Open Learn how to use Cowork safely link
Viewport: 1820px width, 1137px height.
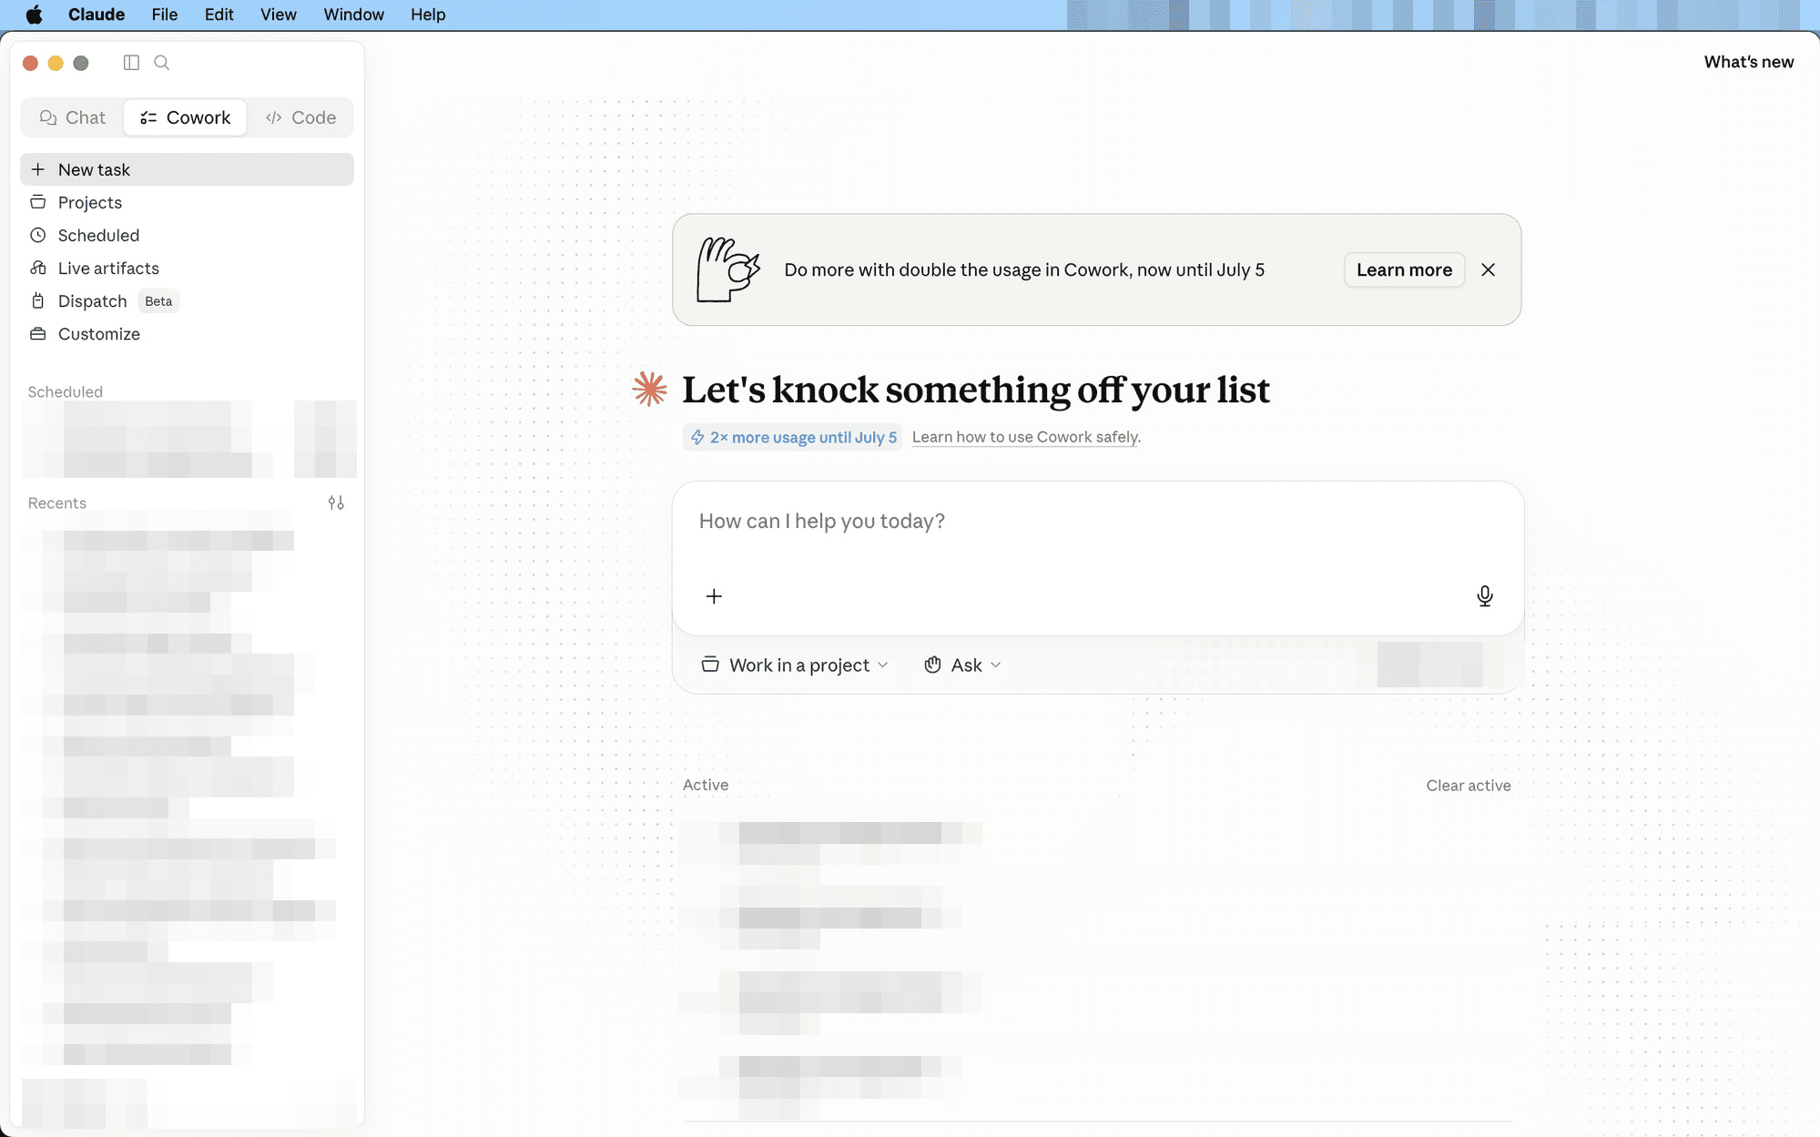point(1026,437)
